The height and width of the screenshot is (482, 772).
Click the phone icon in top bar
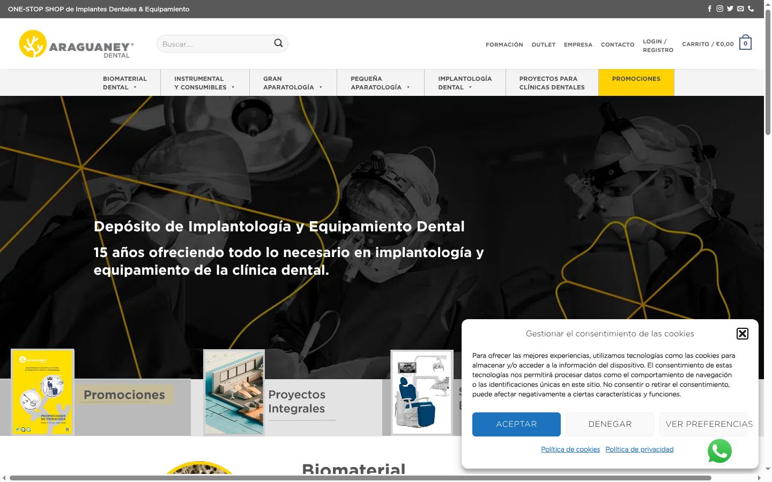pos(751,9)
